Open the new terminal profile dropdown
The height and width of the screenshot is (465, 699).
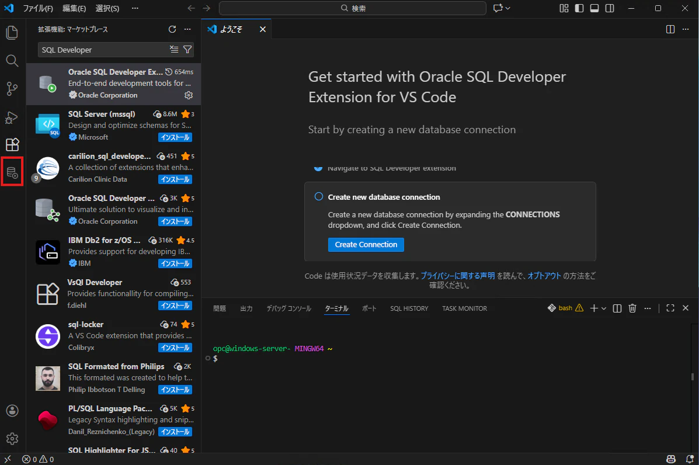point(604,308)
